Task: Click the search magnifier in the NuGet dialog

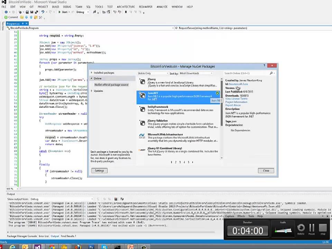Action: [271, 73]
